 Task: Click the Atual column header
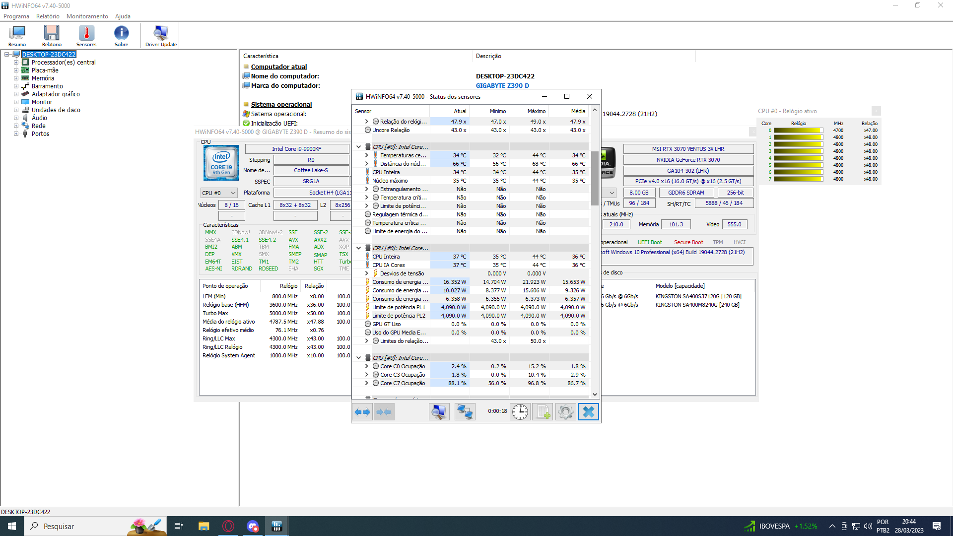pos(450,111)
